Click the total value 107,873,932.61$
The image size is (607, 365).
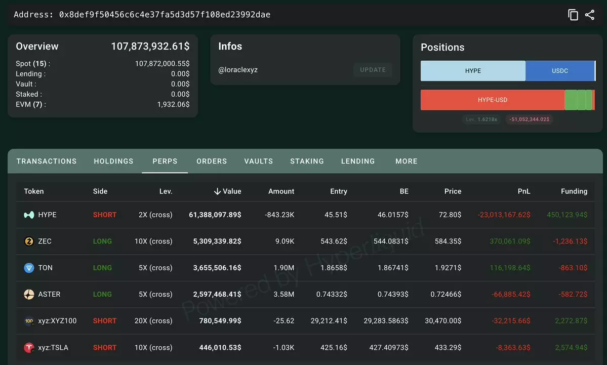click(150, 47)
